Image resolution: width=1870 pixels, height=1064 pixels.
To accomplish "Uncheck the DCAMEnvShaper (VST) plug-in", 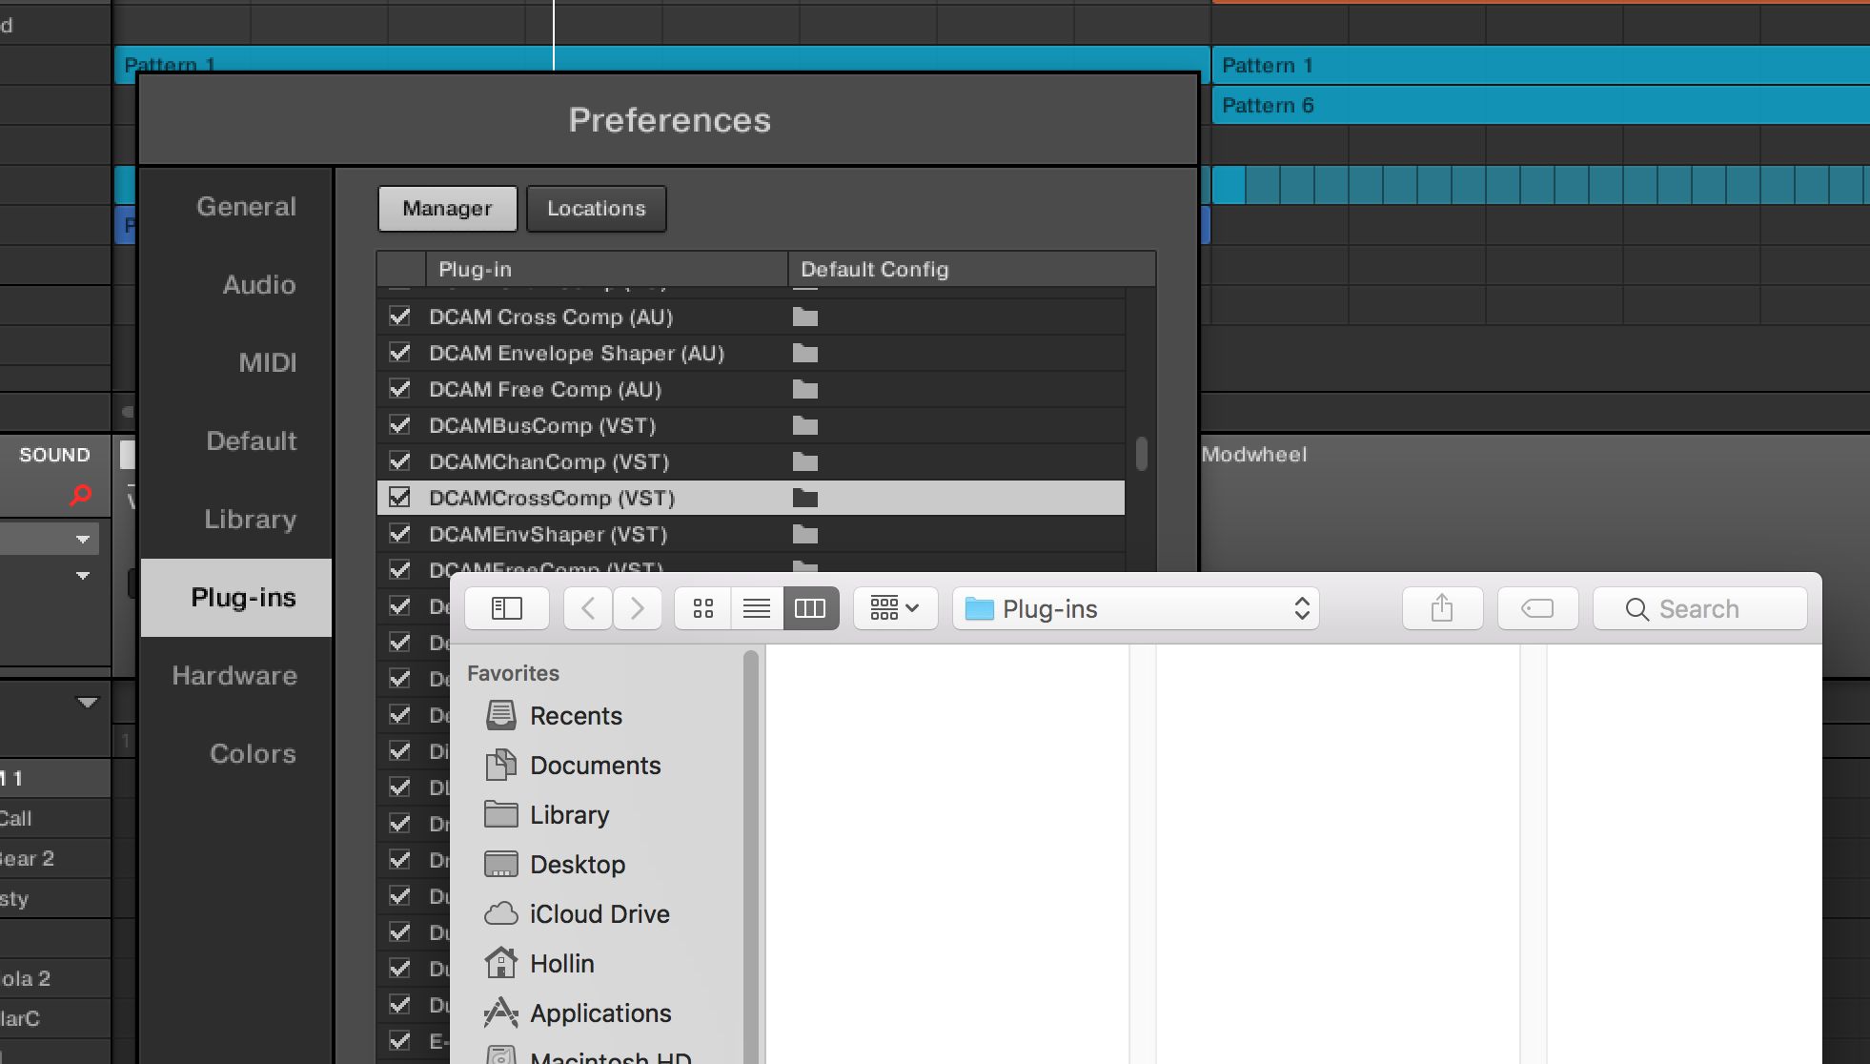I will [x=399, y=534].
